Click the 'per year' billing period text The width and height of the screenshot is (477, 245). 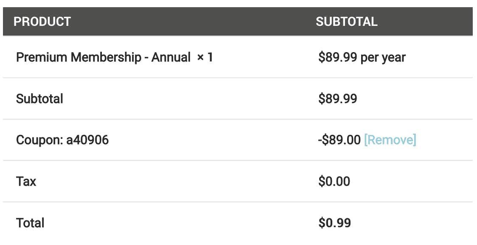click(x=383, y=58)
